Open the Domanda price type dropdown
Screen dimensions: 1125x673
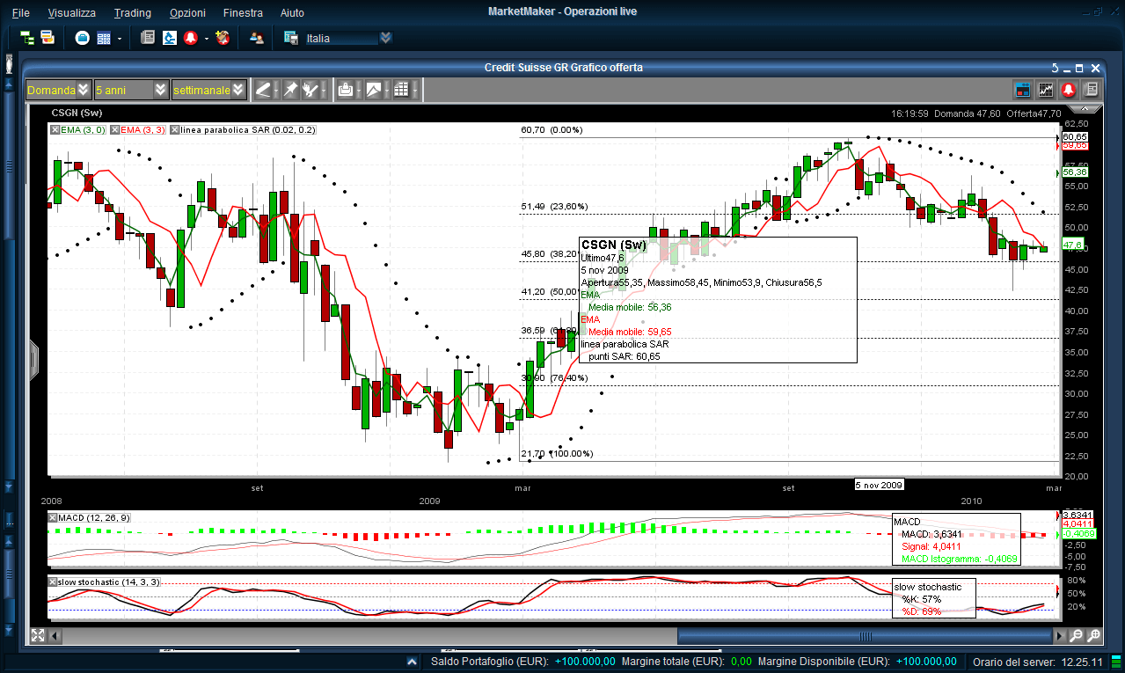[x=83, y=90]
